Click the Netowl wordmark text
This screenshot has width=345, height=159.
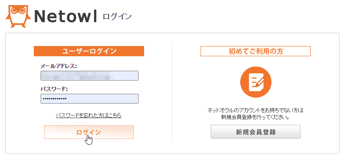point(66,17)
